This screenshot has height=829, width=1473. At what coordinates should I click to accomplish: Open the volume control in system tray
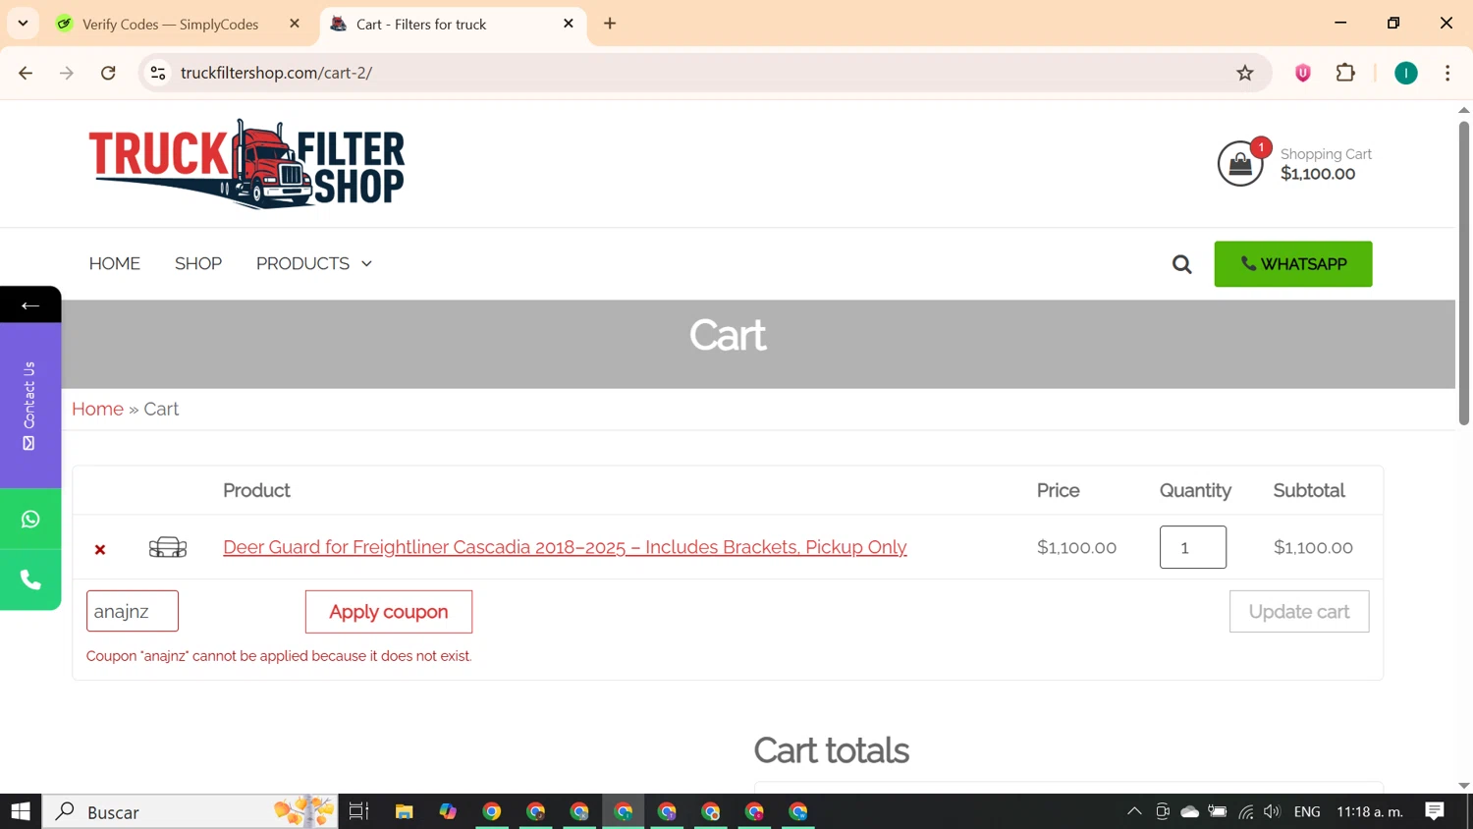pos(1273,811)
